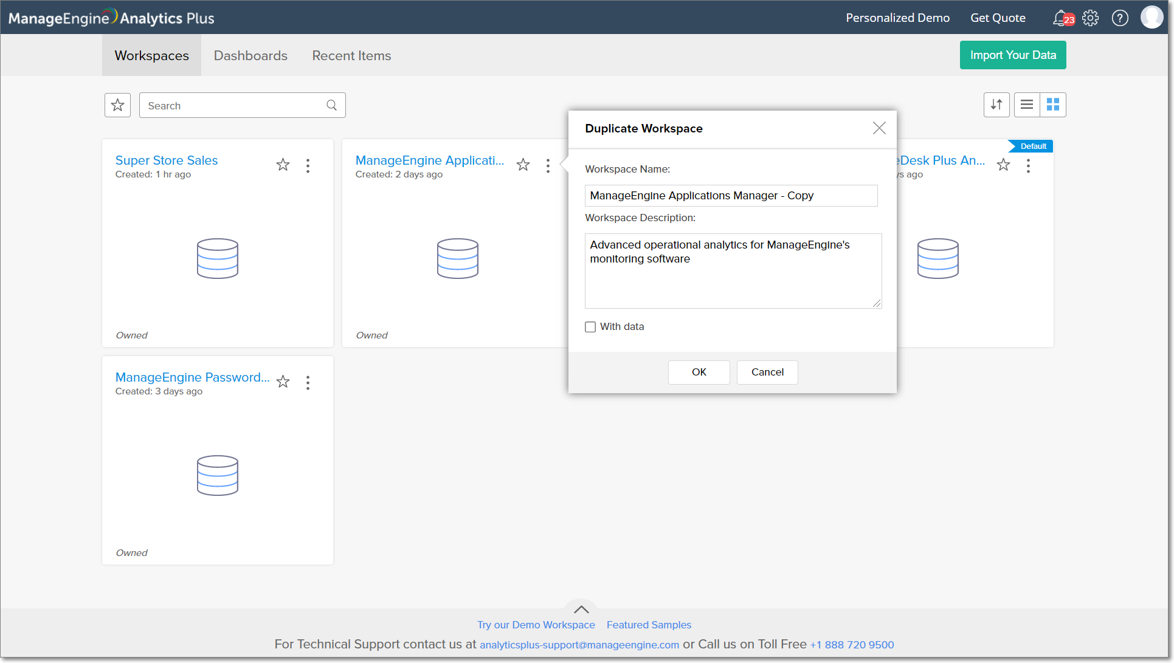
Task: Favorite the Super Store Sales workspace
Action: [283, 165]
